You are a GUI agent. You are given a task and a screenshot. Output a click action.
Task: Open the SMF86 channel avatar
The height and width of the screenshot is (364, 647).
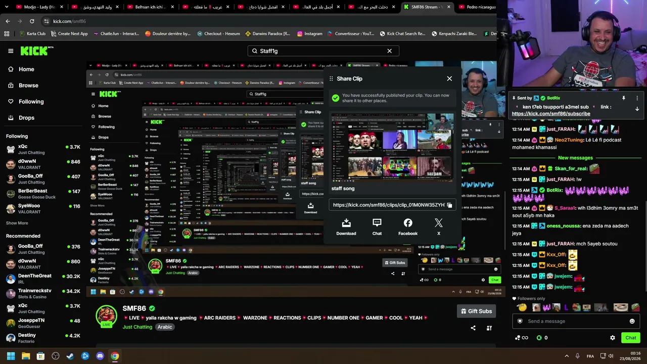point(106,316)
